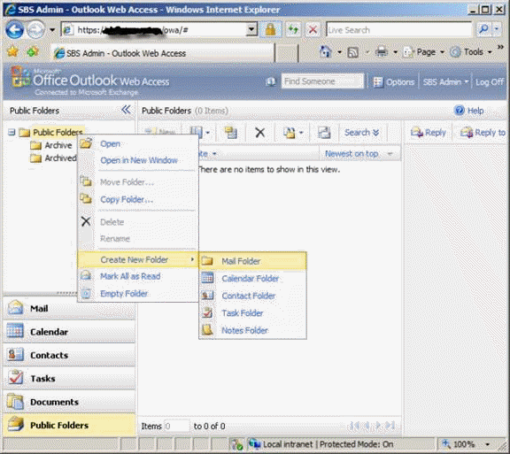Open the Help link
510x454 pixels.
[469, 111]
